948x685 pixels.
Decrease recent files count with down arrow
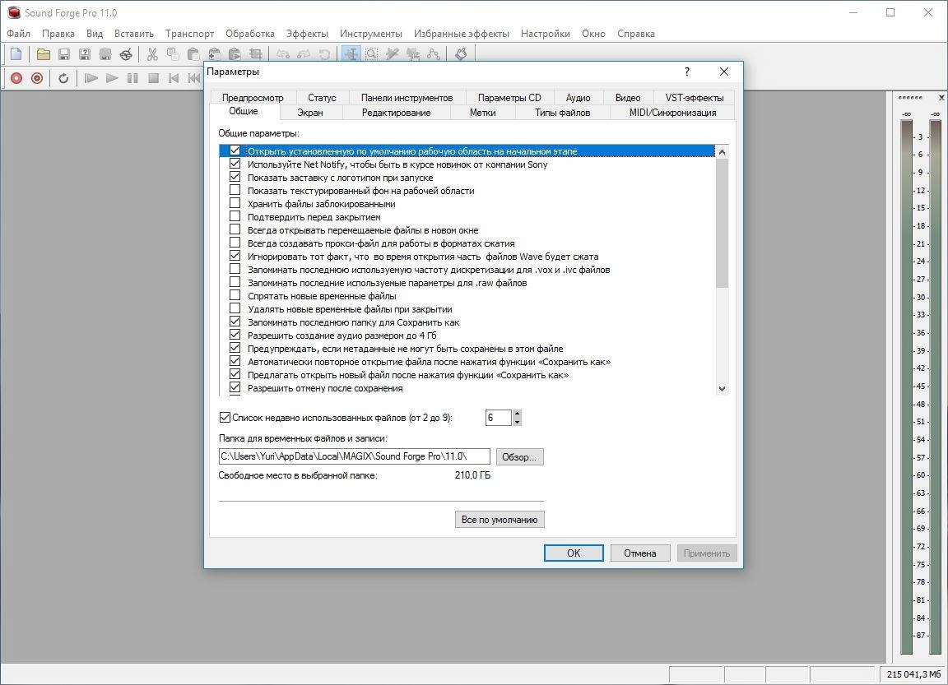517,422
